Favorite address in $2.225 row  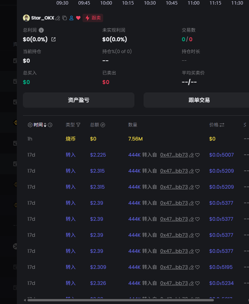(197, 155)
